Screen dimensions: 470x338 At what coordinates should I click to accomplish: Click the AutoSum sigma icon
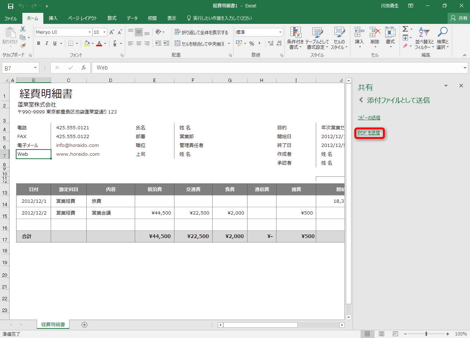pos(405,29)
